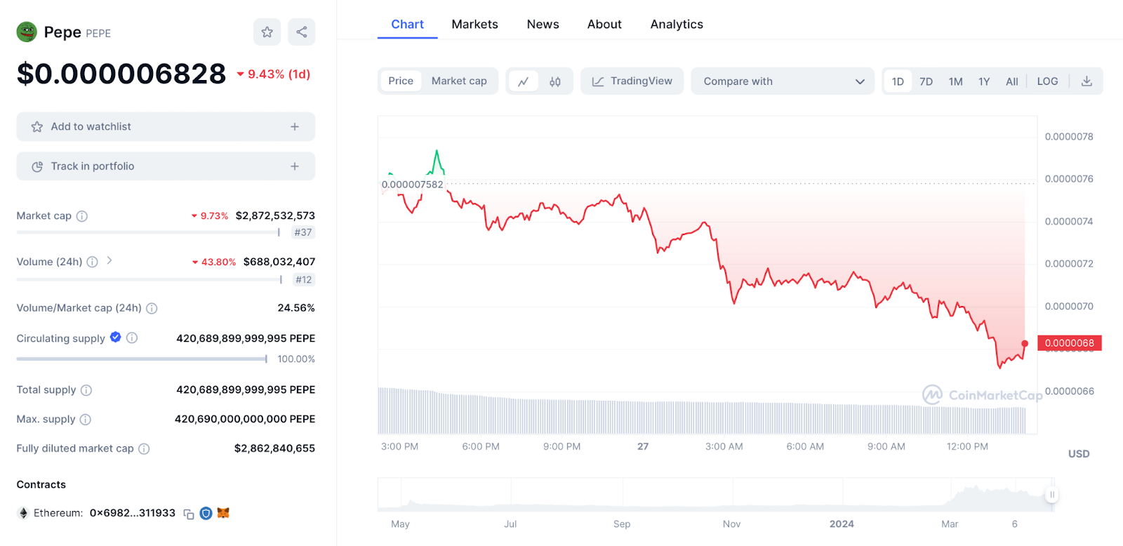Open Circulating supply info icon
The height and width of the screenshot is (546, 1123).
pyautogui.click(x=132, y=338)
